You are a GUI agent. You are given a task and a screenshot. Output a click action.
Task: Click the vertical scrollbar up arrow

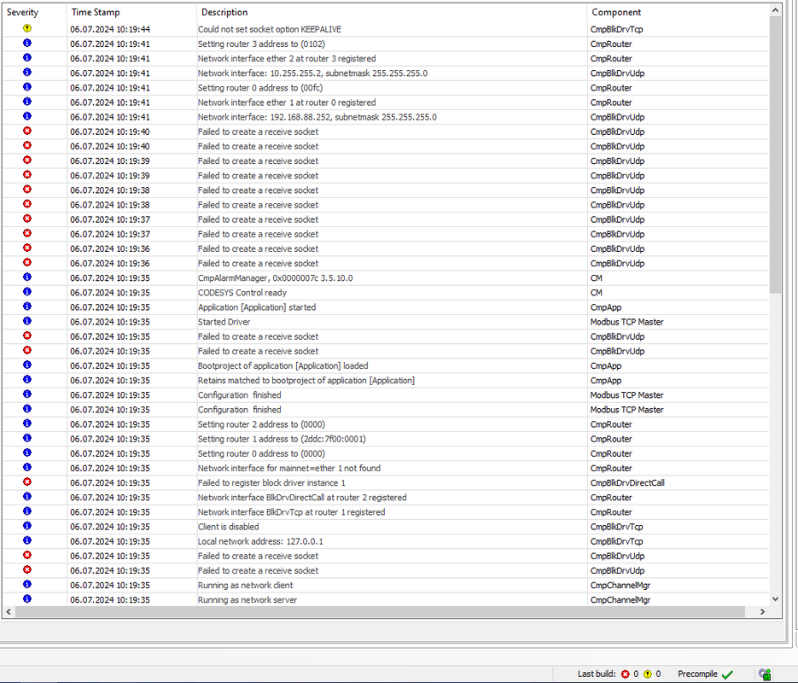(775, 10)
